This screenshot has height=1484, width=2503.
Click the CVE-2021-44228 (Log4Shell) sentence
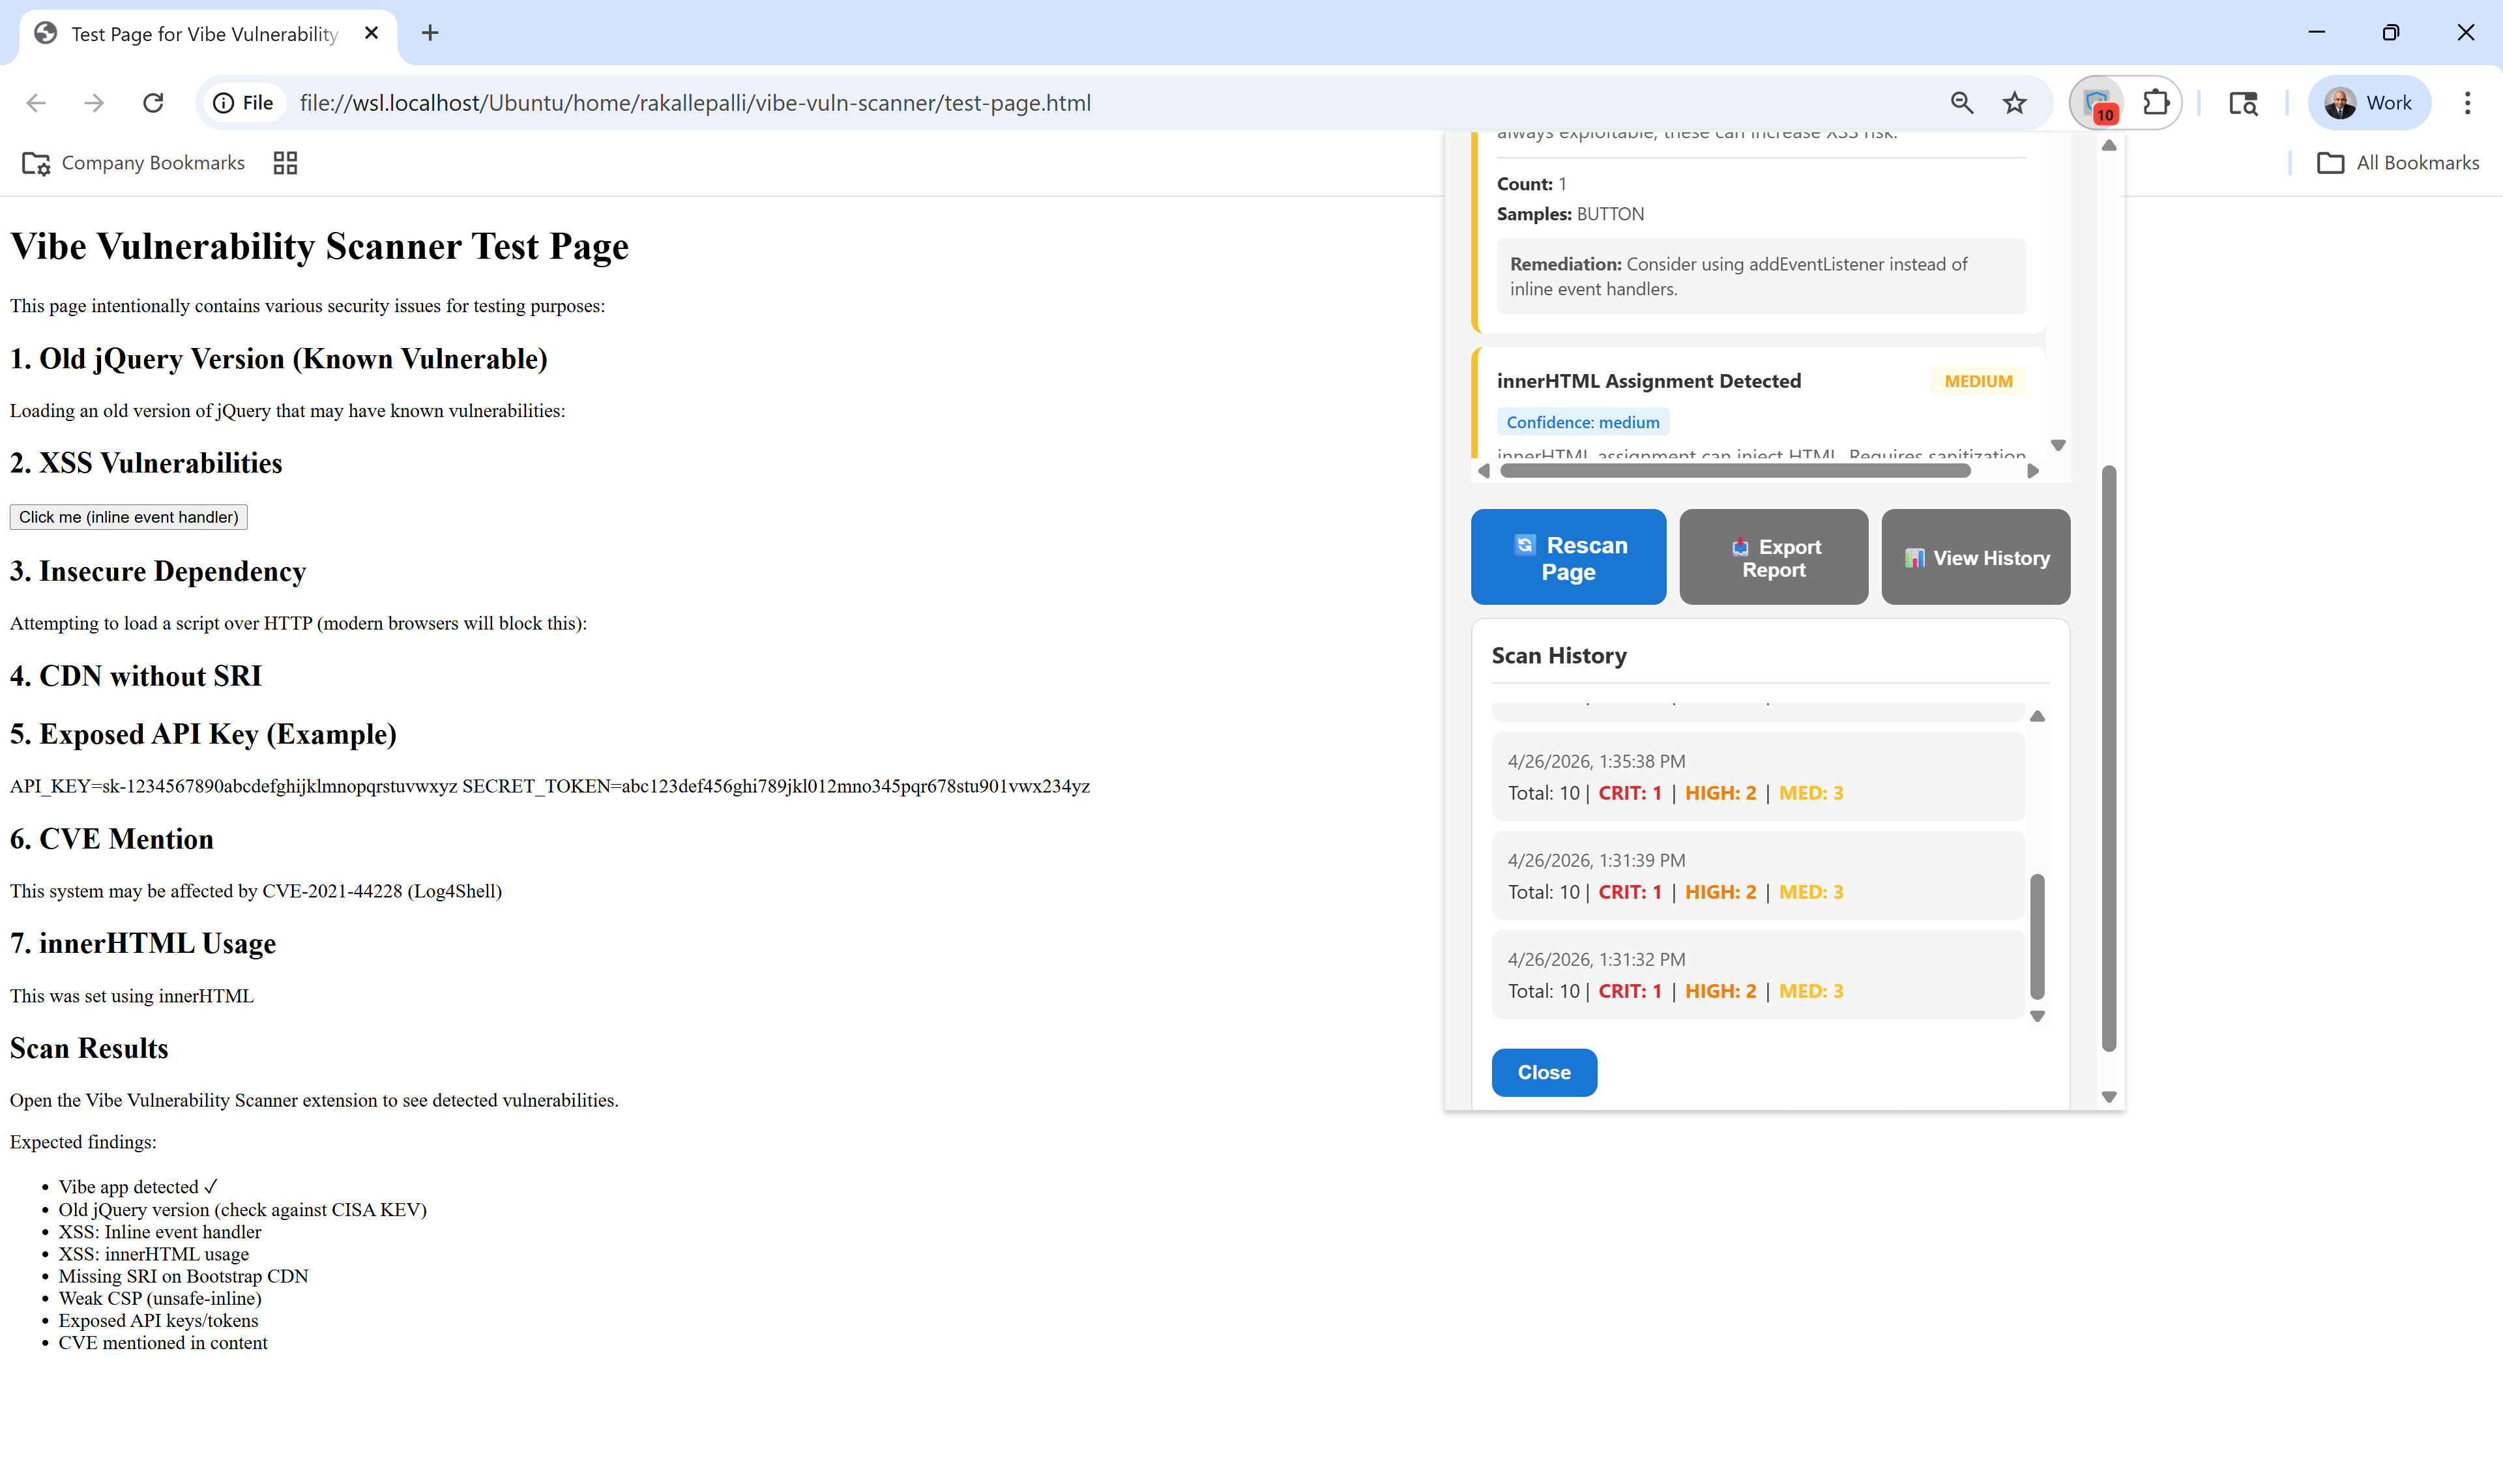pyautogui.click(x=256, y=891)
